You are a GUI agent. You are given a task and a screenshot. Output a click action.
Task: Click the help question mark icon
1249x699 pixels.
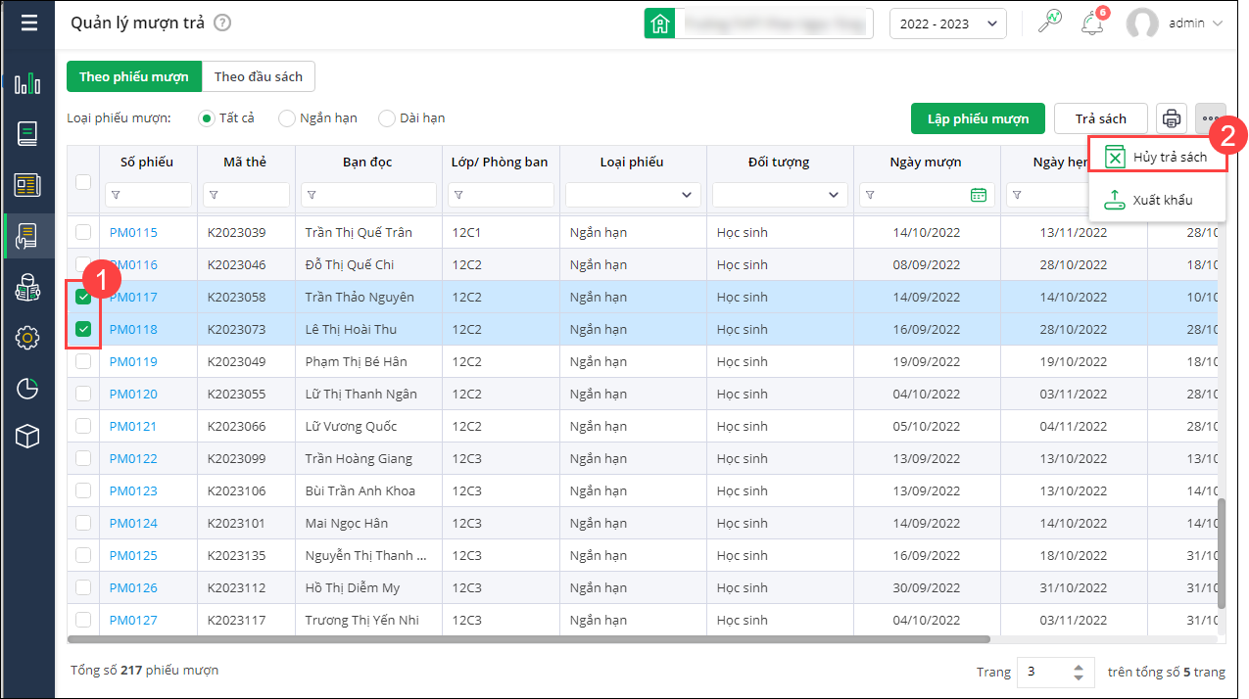tap(222, 23)
